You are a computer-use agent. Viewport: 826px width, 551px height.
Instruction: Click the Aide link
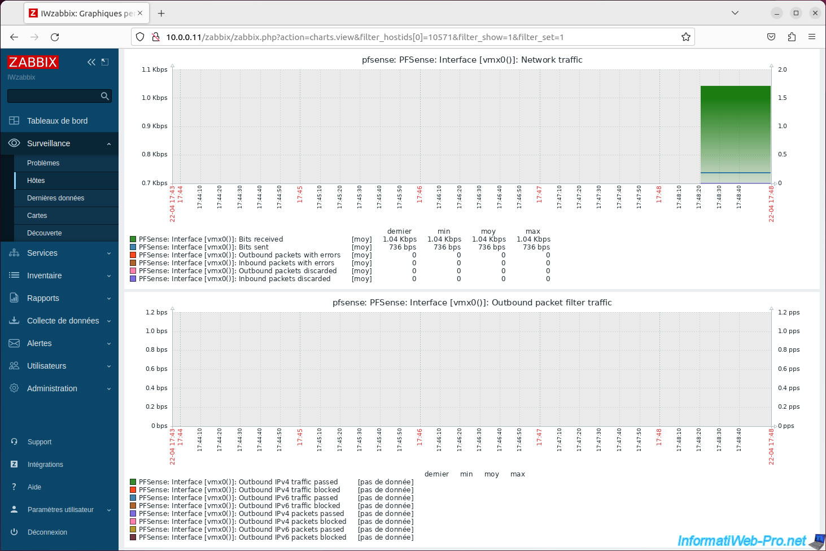pyautogui.click(x=34, y=487)
